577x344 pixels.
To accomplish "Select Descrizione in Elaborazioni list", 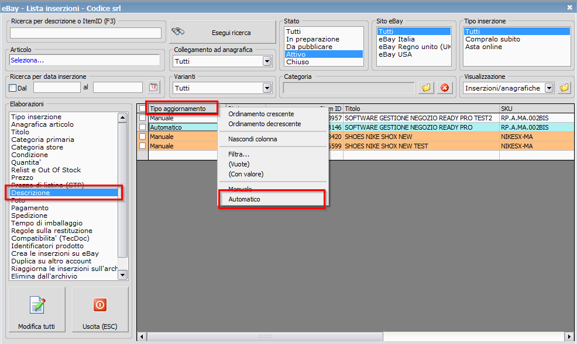I will tap(64, 193).
